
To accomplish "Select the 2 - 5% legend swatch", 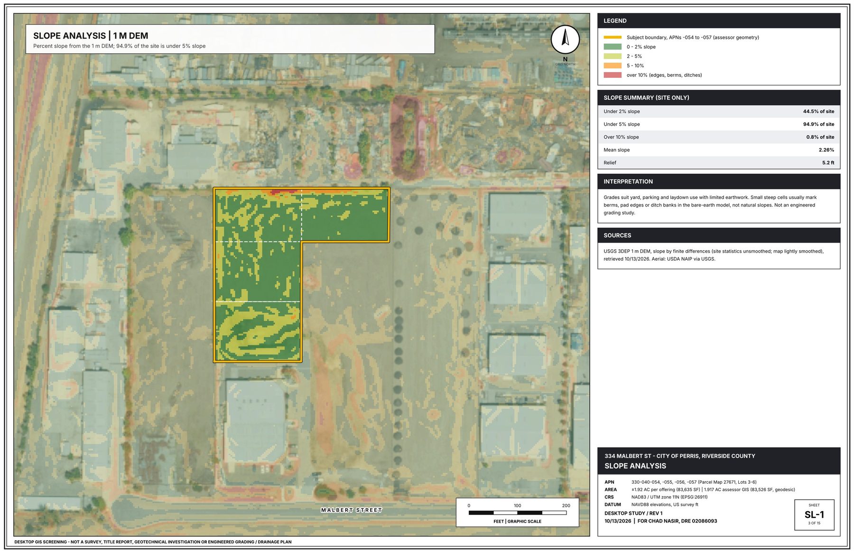I will tap(613, 56).
